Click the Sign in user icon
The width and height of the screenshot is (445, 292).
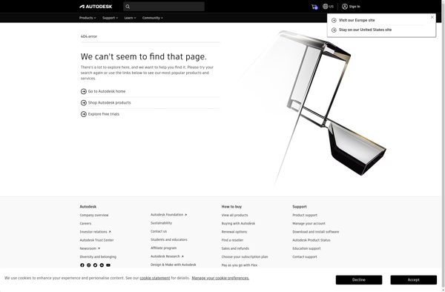coord(345,7)
